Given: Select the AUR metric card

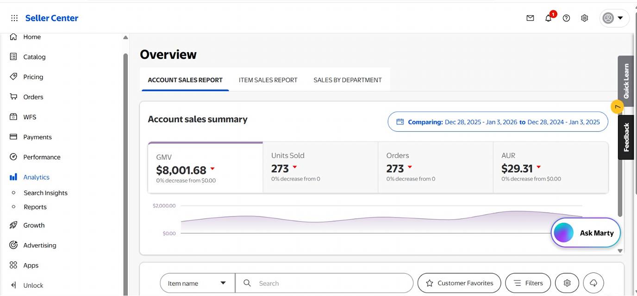Looking at the screenshot, I should [x=550, y=167].
